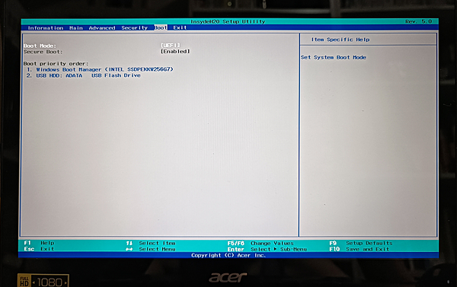457x287 pixels.
Task: Select the Boot Mode label
Action: (x=40, y=46)
